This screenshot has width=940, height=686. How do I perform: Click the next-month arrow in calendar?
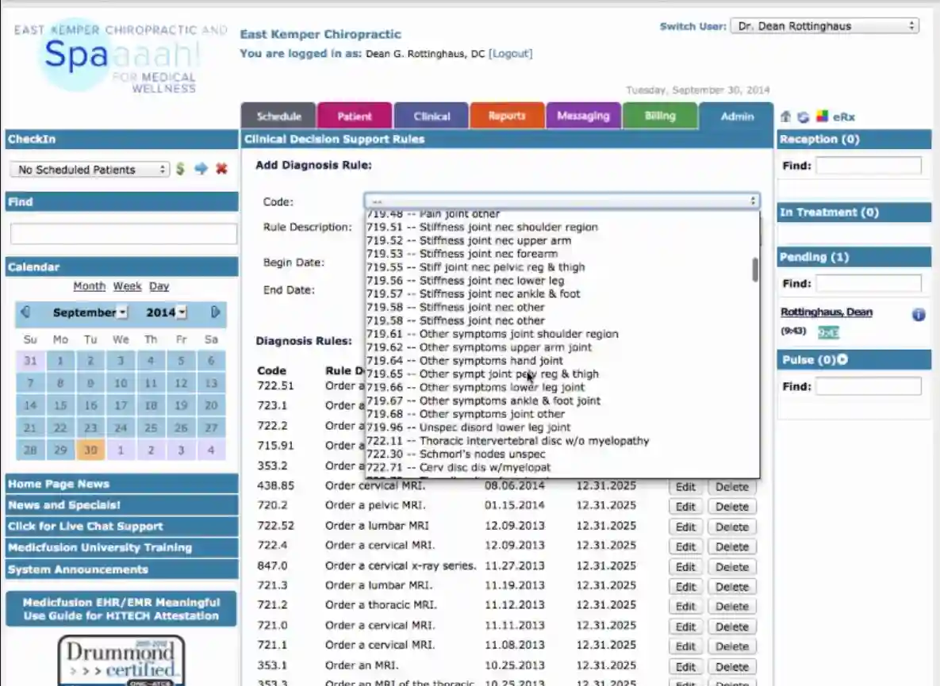pos(215,313)
